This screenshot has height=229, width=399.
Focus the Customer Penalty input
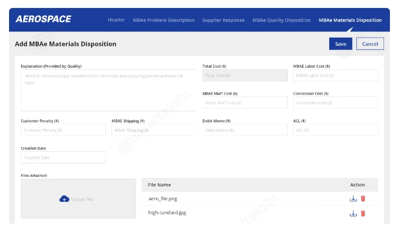(63, 130)
